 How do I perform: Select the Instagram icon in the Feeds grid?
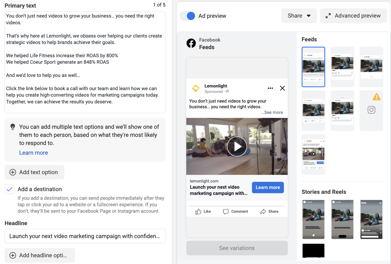tap(371, 110)
